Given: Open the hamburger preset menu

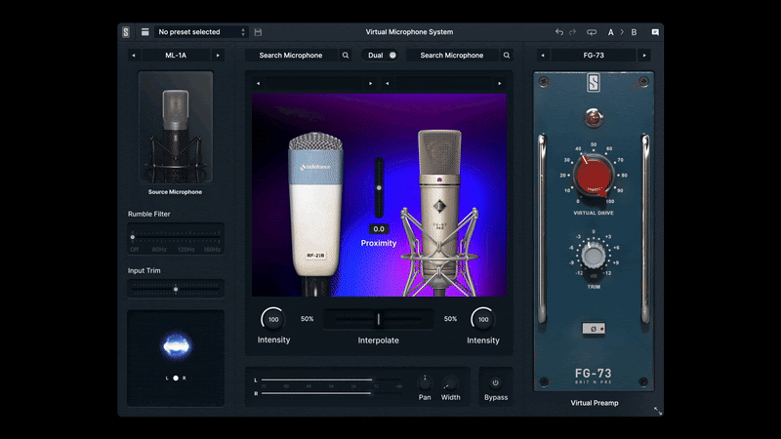Looking at the screenshot, I should (x=144, y=32).
